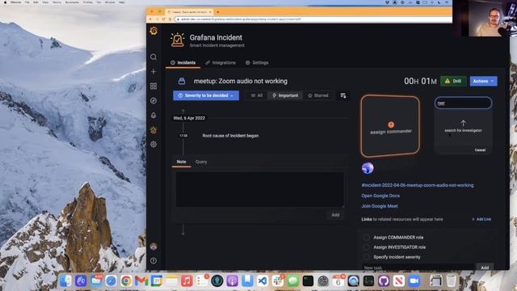Image resolution: width=517 pixels, height=291 pixels.
Task: Switch to the Settings tab
Action: click(x=257, y=63)
